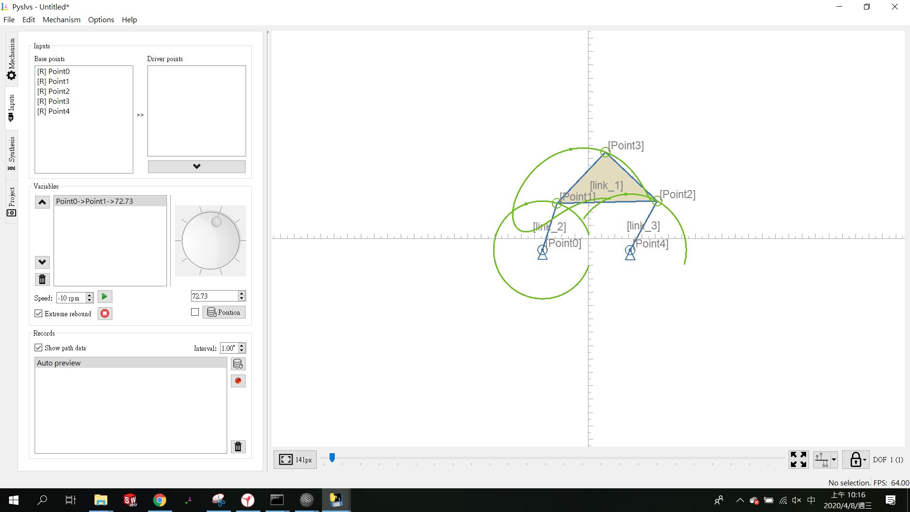The height and width of the screenshot is (512, 910).
Task: Click the green play button beside Speed
Action: click(105, 297)
